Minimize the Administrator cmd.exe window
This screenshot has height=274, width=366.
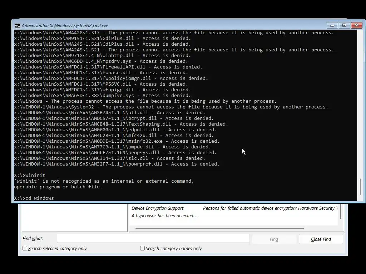tap(332, 25)
